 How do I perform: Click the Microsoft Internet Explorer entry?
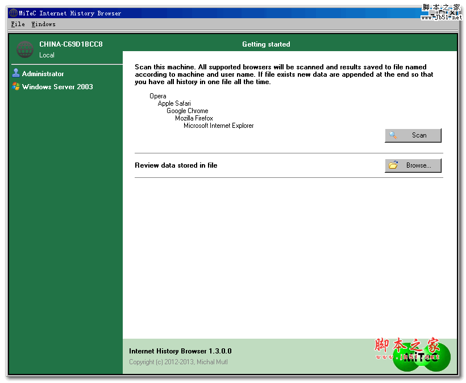tap(218, 126)
